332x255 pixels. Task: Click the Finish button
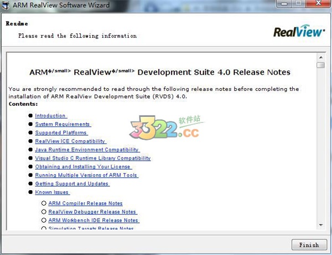tap(309, 245)
